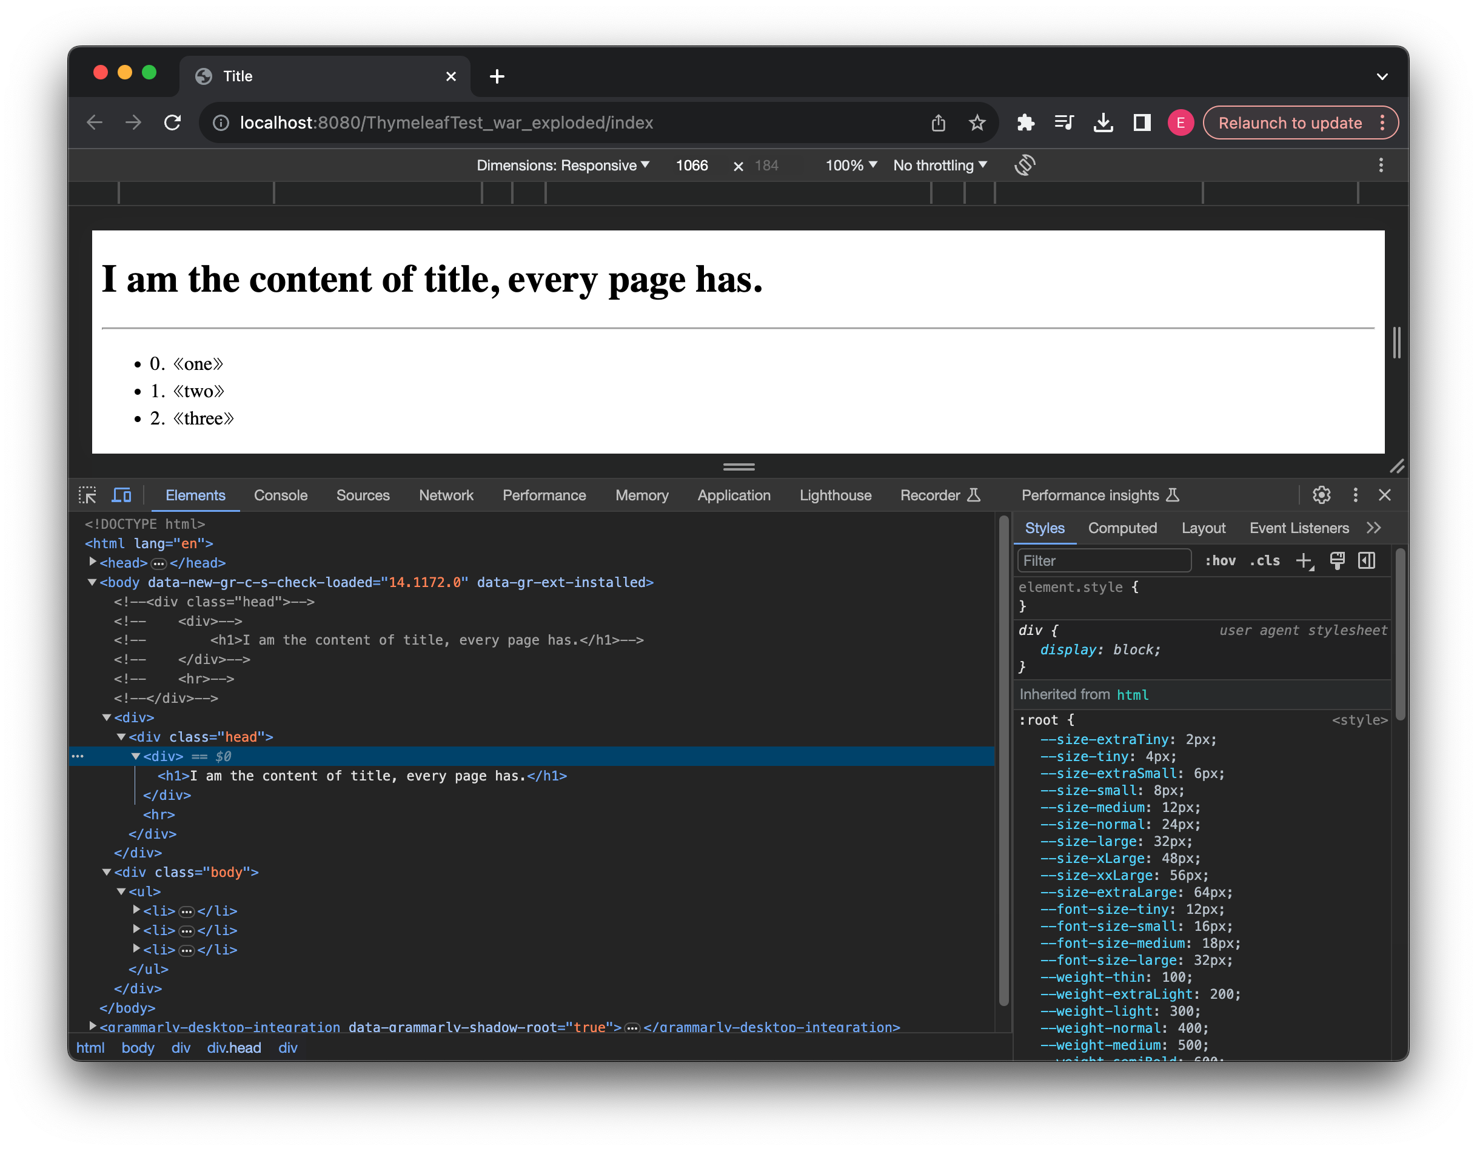
Task: Click the add style rule plus icon
Action: 1305,560
